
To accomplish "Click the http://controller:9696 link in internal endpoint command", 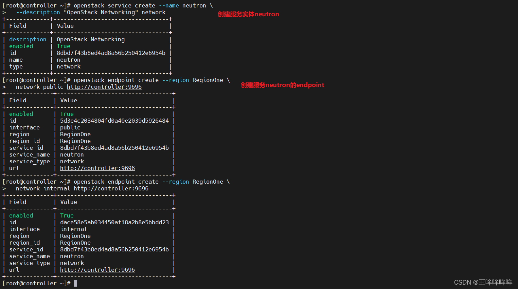I will point(111,188).
